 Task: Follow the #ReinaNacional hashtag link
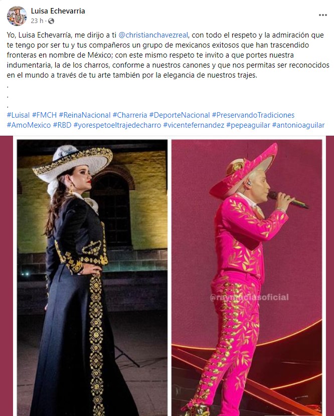point(84,115)
